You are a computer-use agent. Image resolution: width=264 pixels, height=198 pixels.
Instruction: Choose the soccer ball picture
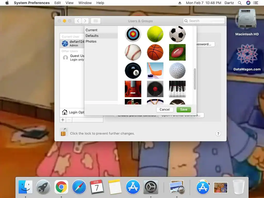(x=177, y=34)
